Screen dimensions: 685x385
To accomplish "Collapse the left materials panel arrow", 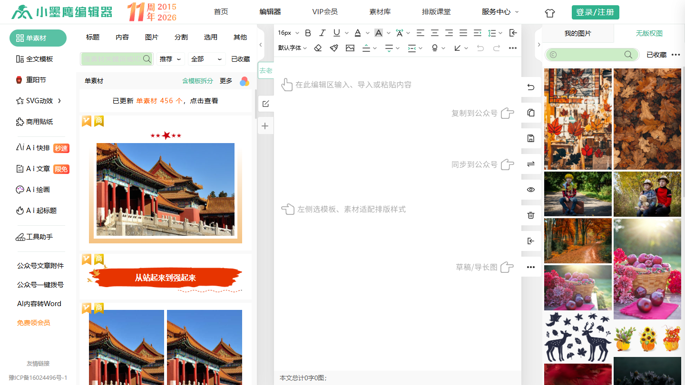I will coord(261,45).
